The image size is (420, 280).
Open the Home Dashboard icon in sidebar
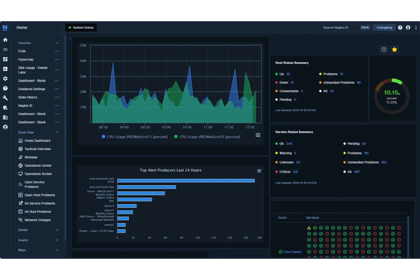click(20, 140)
